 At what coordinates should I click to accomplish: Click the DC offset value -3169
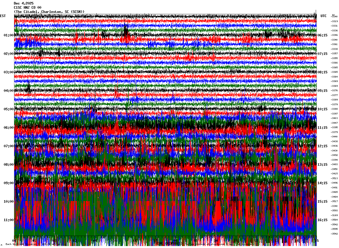(x=335, y=215)
